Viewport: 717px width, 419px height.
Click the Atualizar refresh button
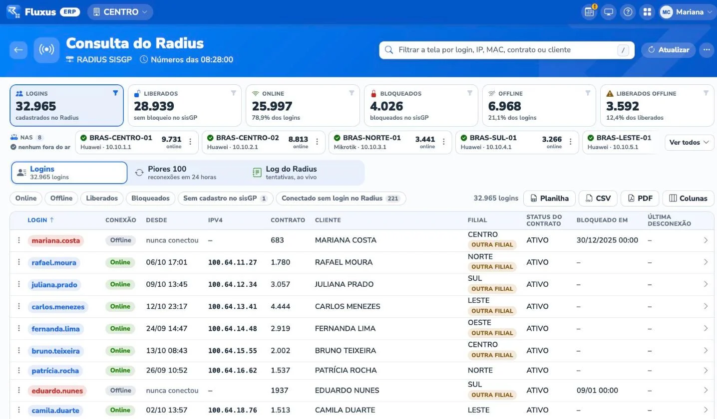click(x=668, y=50)
